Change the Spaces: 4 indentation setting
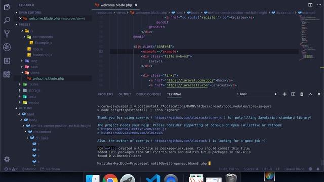Screen dimensions: 324x182 (x=251, y=169)
